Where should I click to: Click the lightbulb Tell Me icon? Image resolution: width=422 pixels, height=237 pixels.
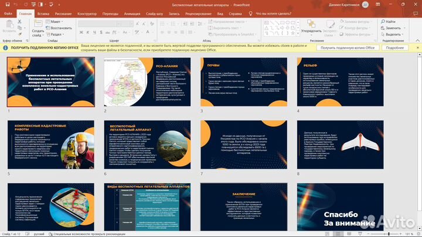(x=249, y=12)
